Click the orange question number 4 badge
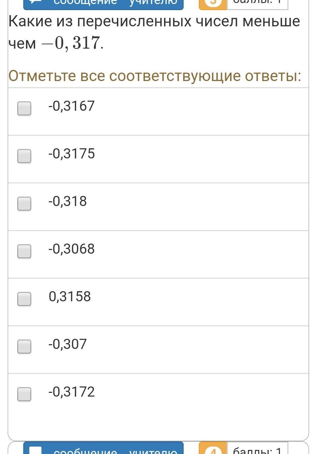This screenshot has height=454, width=311. coord(213,449)
